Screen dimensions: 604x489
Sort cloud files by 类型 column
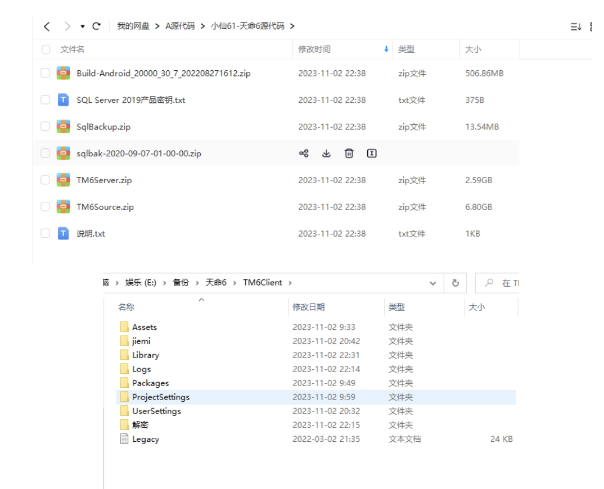406,49
